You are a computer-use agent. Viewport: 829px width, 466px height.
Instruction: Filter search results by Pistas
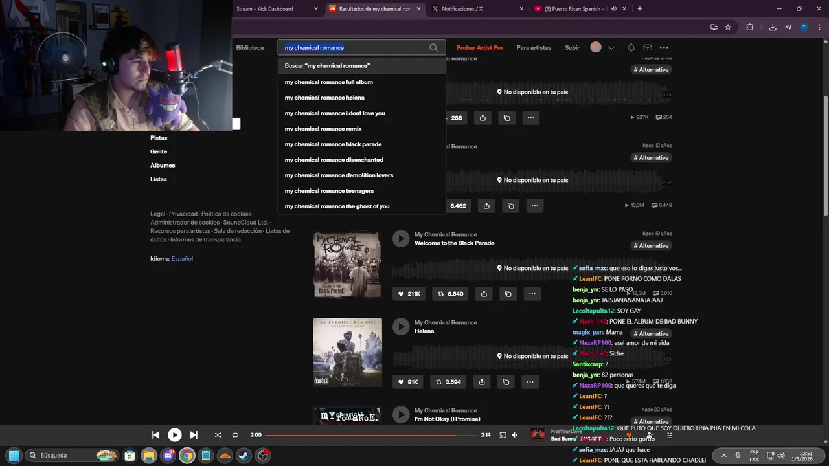pos(159,138)
